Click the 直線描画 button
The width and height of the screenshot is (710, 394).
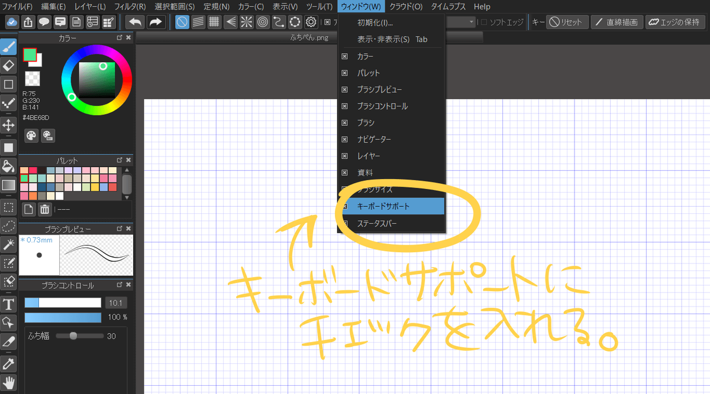click(x=617, y=22)
